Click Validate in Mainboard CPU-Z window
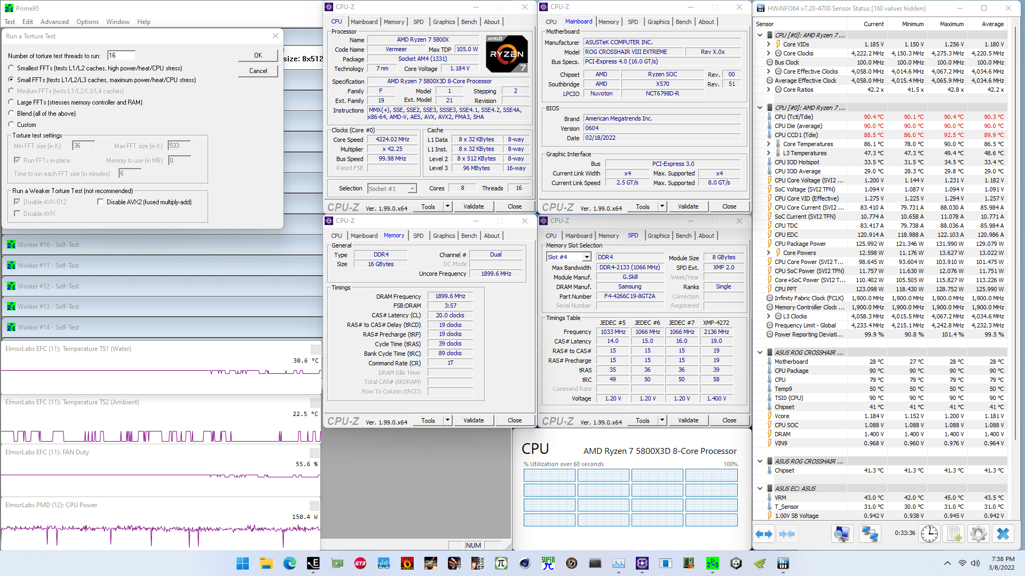Image resolution: width=1025 pixels, height=576 pixels. [688, 206]
